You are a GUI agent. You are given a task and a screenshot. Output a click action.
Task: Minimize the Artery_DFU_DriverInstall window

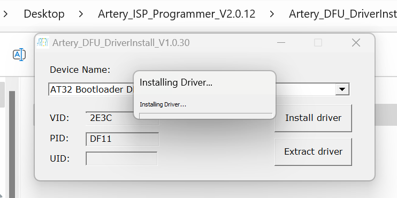coord(281,42)
